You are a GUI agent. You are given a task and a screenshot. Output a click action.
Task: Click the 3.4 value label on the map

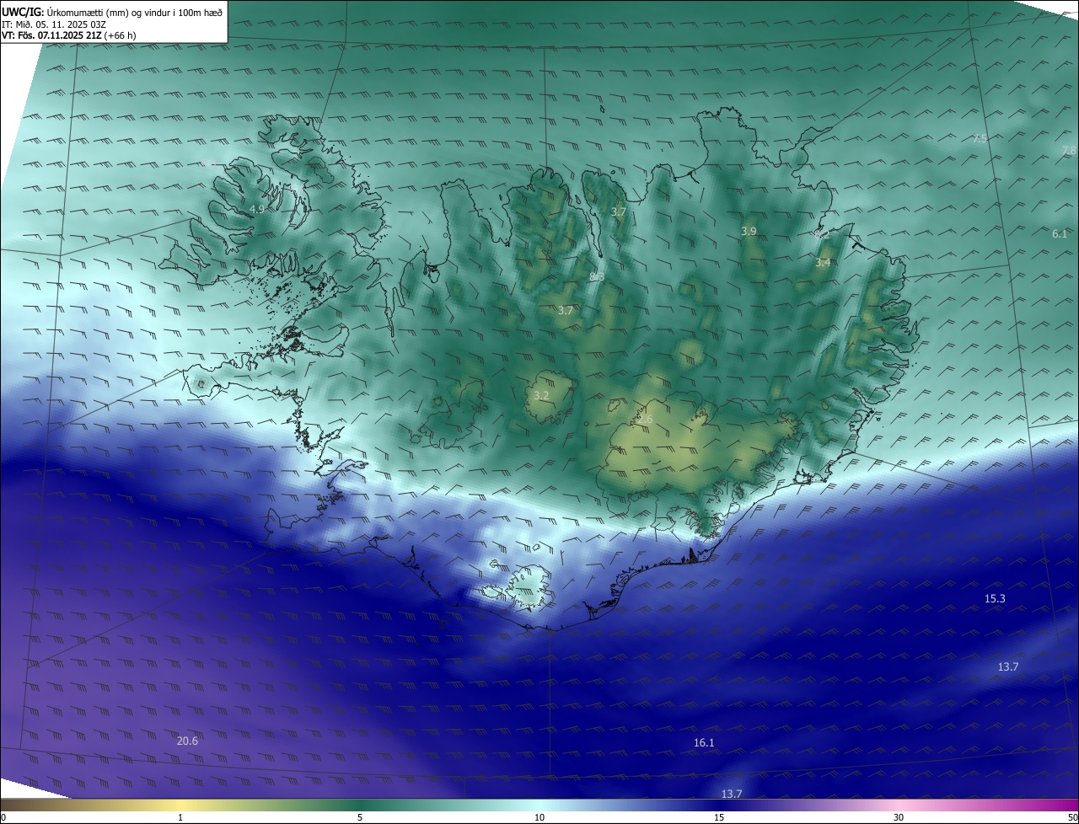tap(823, 263)
